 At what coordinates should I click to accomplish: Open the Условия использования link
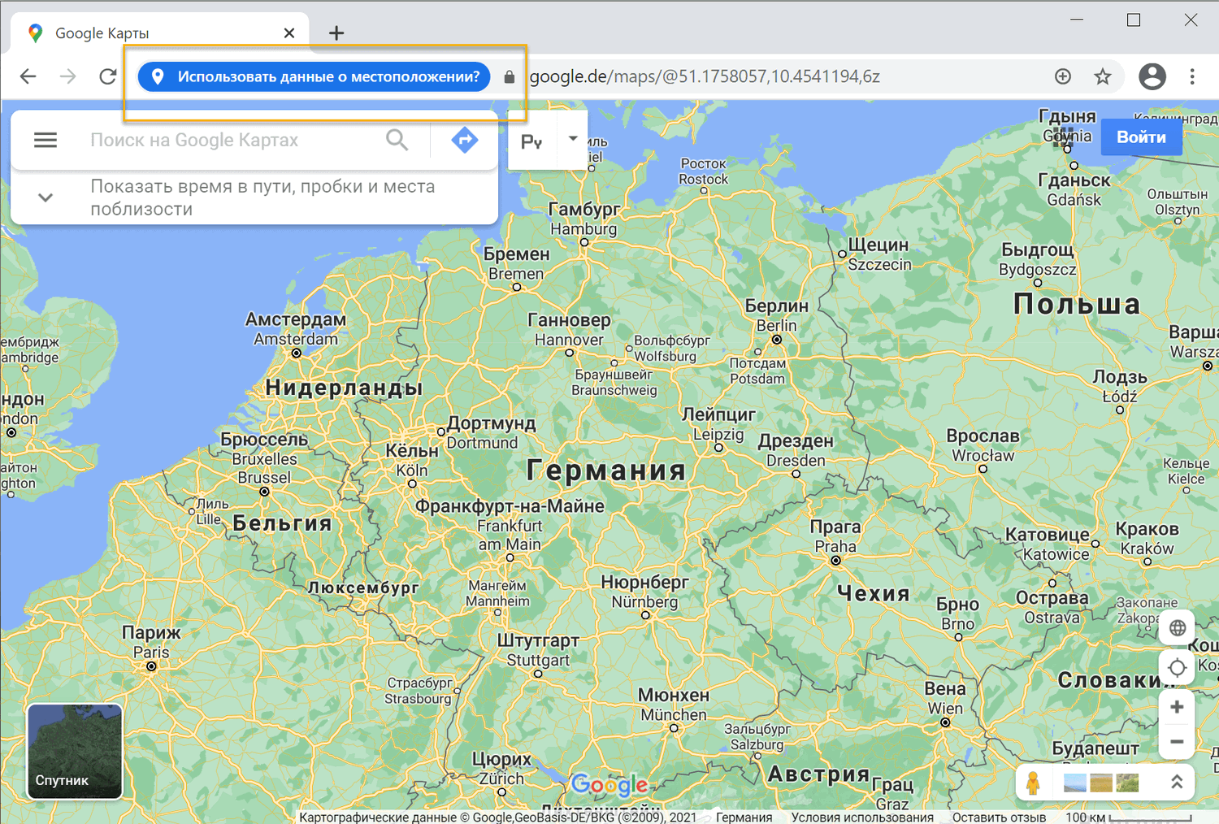862,817
